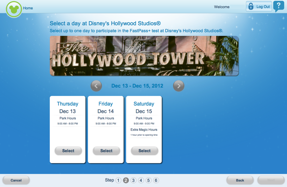Jump to step 5 circle

pyautogui.click(x=149, y=180)
